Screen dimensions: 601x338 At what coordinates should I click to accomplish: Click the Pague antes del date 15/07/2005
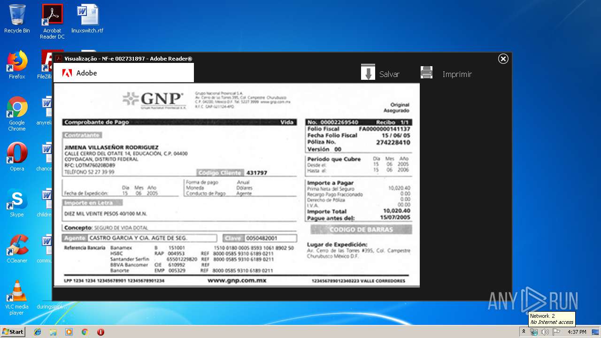pos(395,218)
